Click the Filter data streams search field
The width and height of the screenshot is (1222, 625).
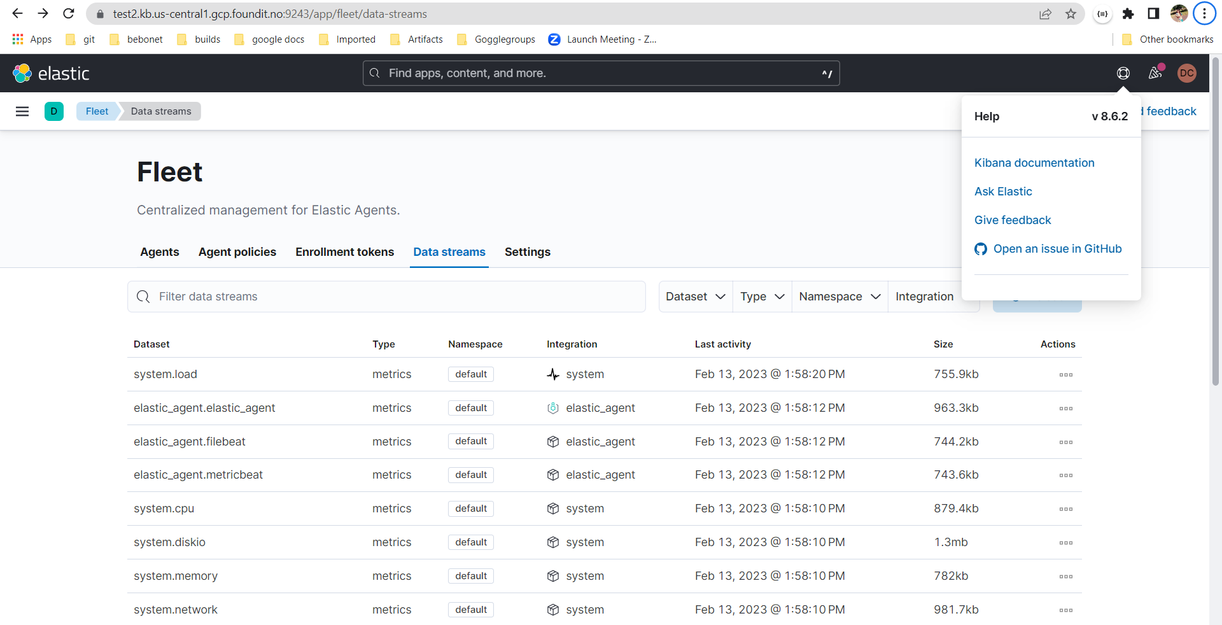[x=386, y=296]
